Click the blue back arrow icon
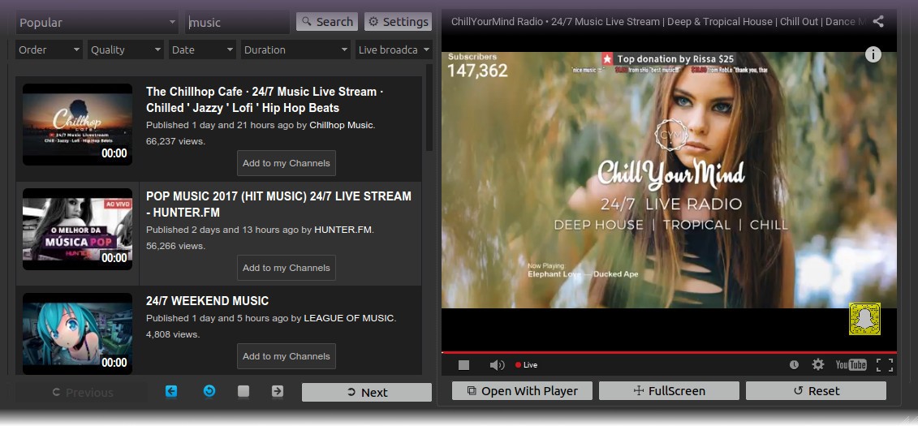918x426 pixels. click(x=171, y=391)
